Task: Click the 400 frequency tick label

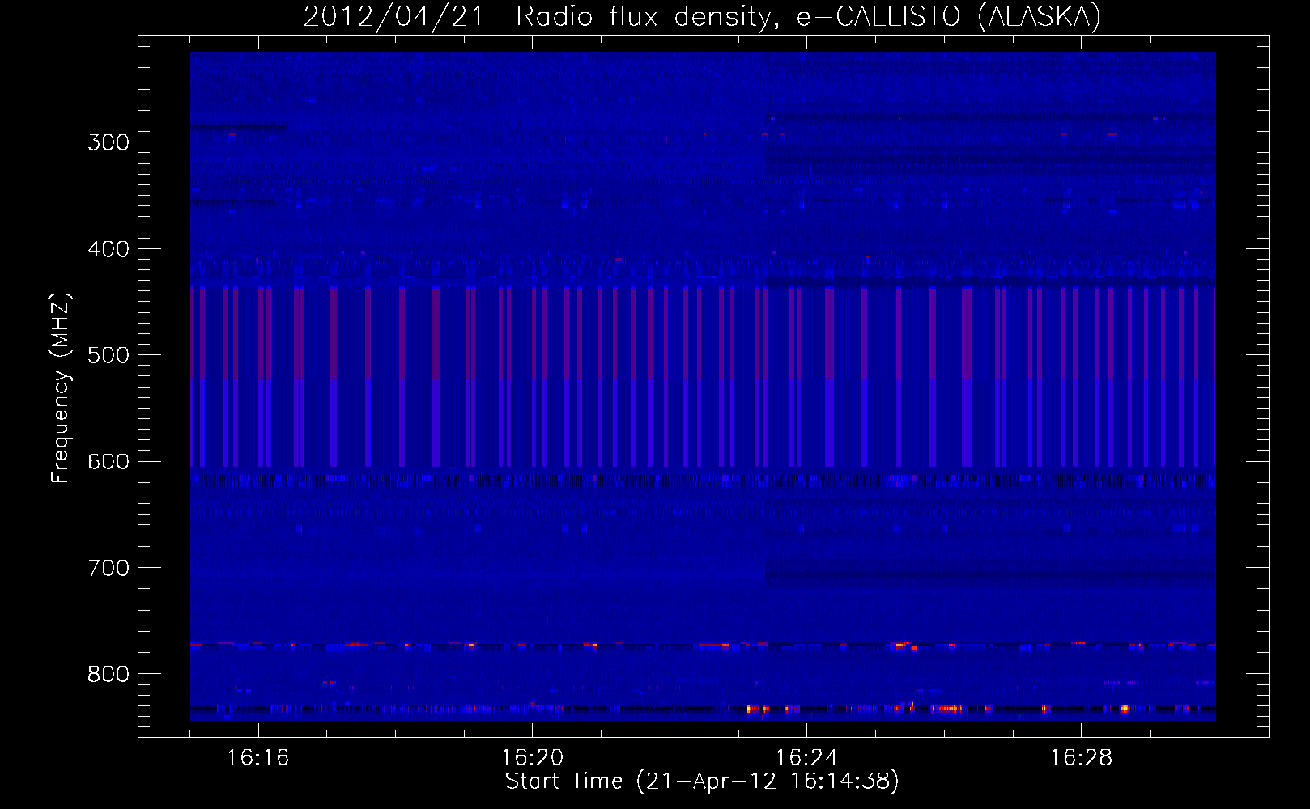Action: tap(108, 249)
